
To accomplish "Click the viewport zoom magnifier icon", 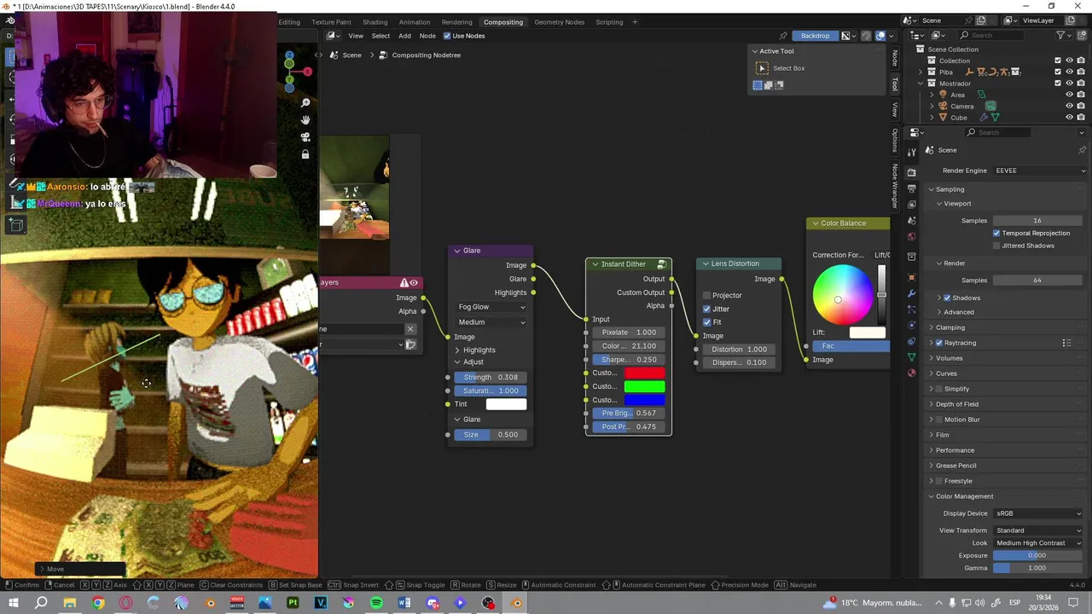I will 305,103.
